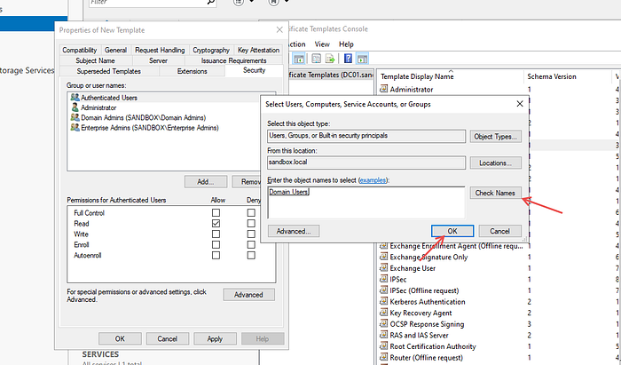Open the View menu
The image size is (621, 365).
coord(322,44)
